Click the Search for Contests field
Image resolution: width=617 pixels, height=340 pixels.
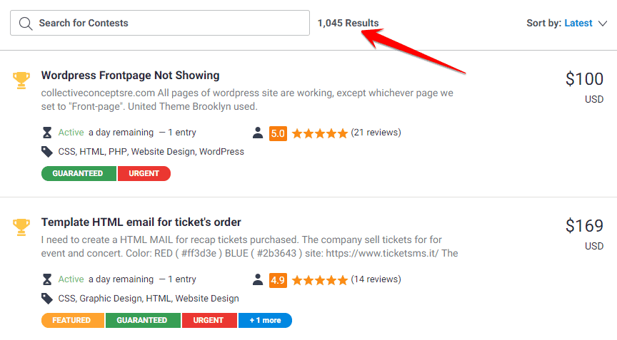coord(160,23)
